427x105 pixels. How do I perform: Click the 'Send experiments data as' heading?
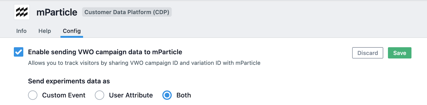coord(69,81)
